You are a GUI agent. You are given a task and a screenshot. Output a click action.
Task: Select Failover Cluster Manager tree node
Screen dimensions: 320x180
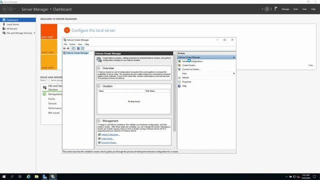point(77,53)
